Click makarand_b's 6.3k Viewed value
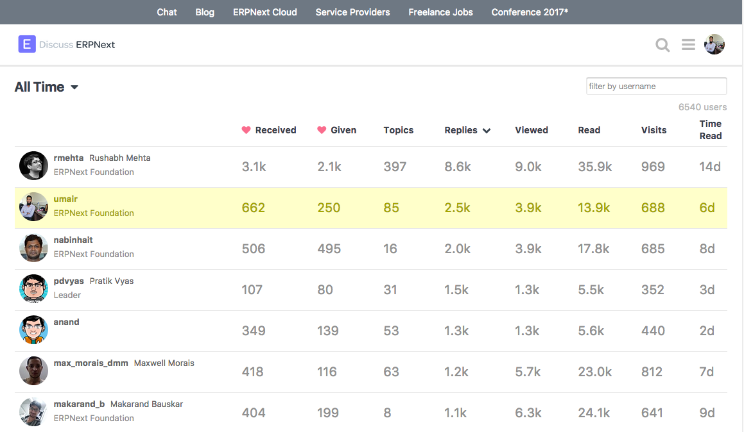744x432 pixels. pos(528,413)
